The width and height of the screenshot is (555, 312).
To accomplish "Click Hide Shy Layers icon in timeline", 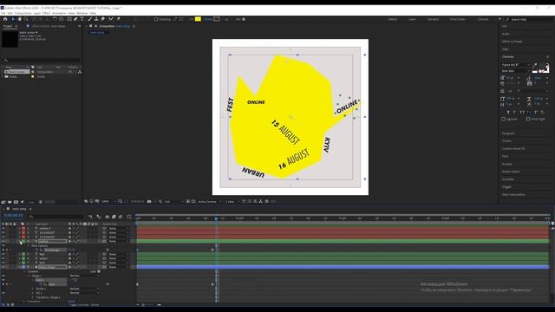I will click(x=108, y=217).
